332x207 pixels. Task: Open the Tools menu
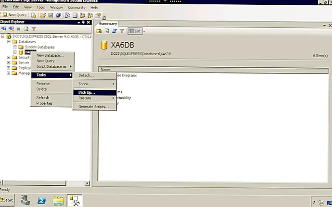[x=40, y=7]
